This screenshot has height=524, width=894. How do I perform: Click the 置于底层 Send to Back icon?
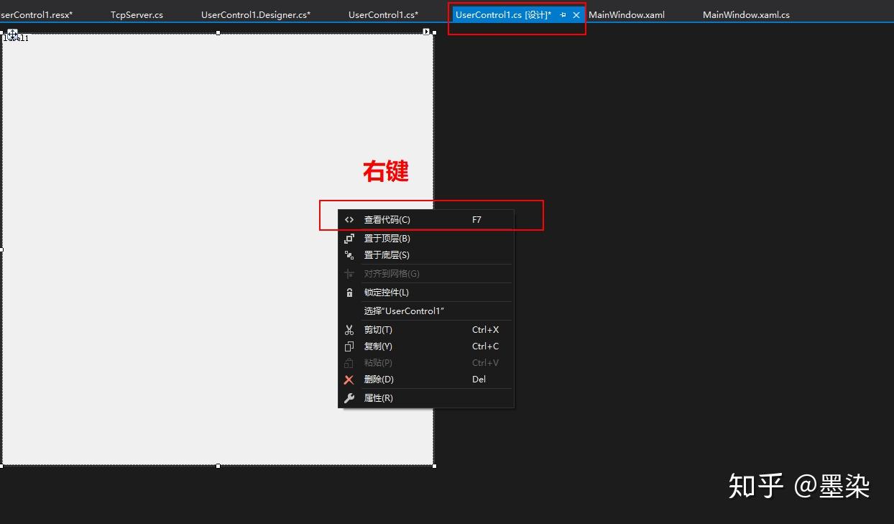[x=349, y=254]
